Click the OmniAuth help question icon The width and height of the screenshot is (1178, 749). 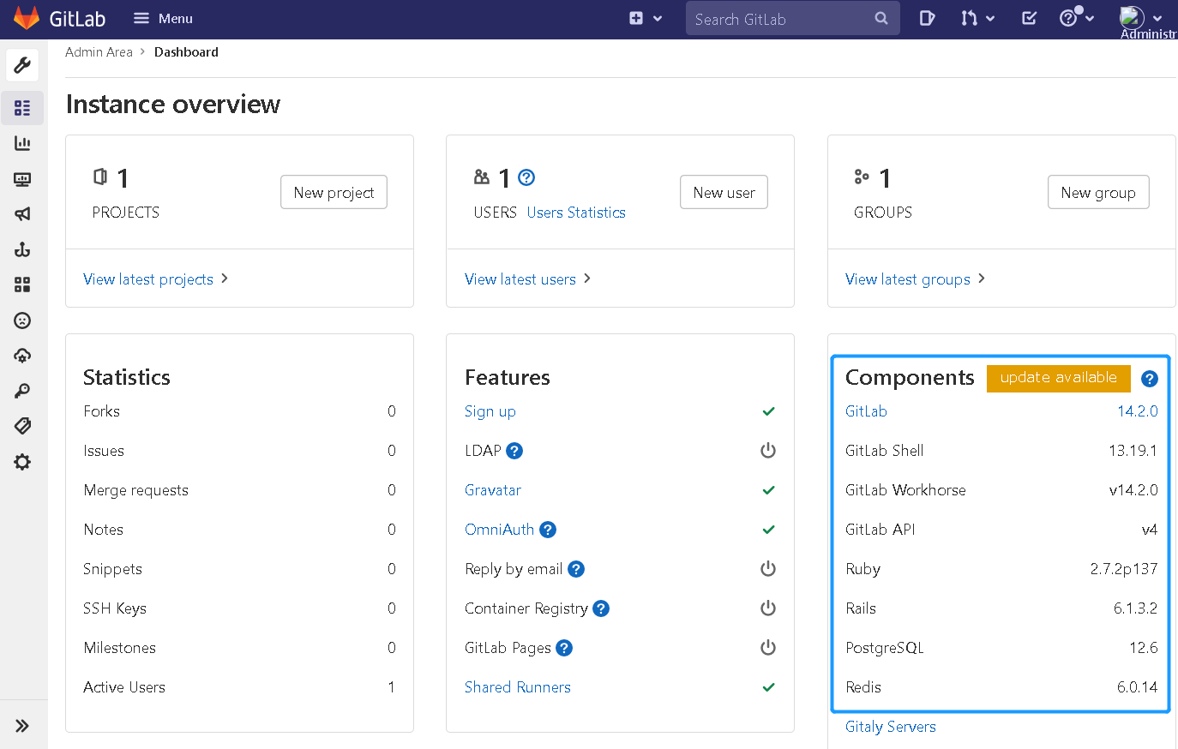click(x=548, y=530)
